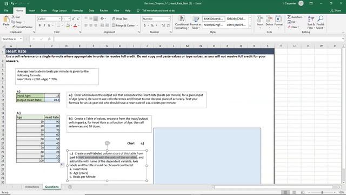Decrease font size with the smaller A
The width and height of the screenshot is (346, 195).
[78, 19]
